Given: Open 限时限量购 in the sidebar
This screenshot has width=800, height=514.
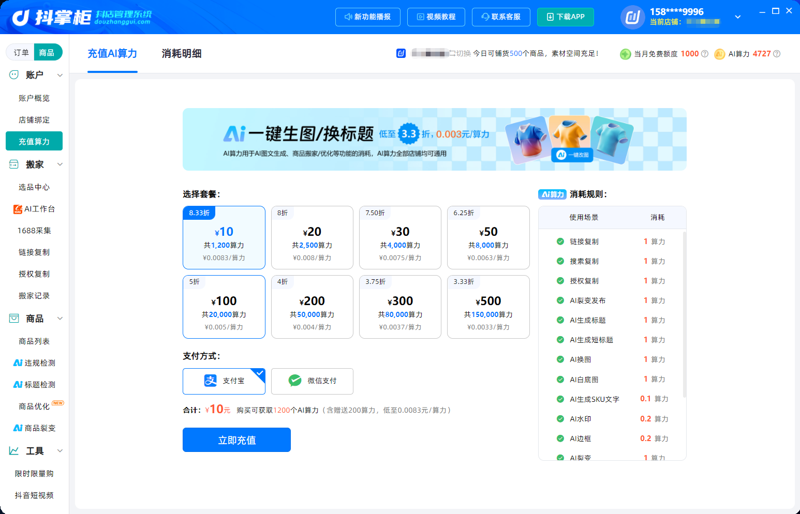Looking at the screenshot, I should coord(34,474).
